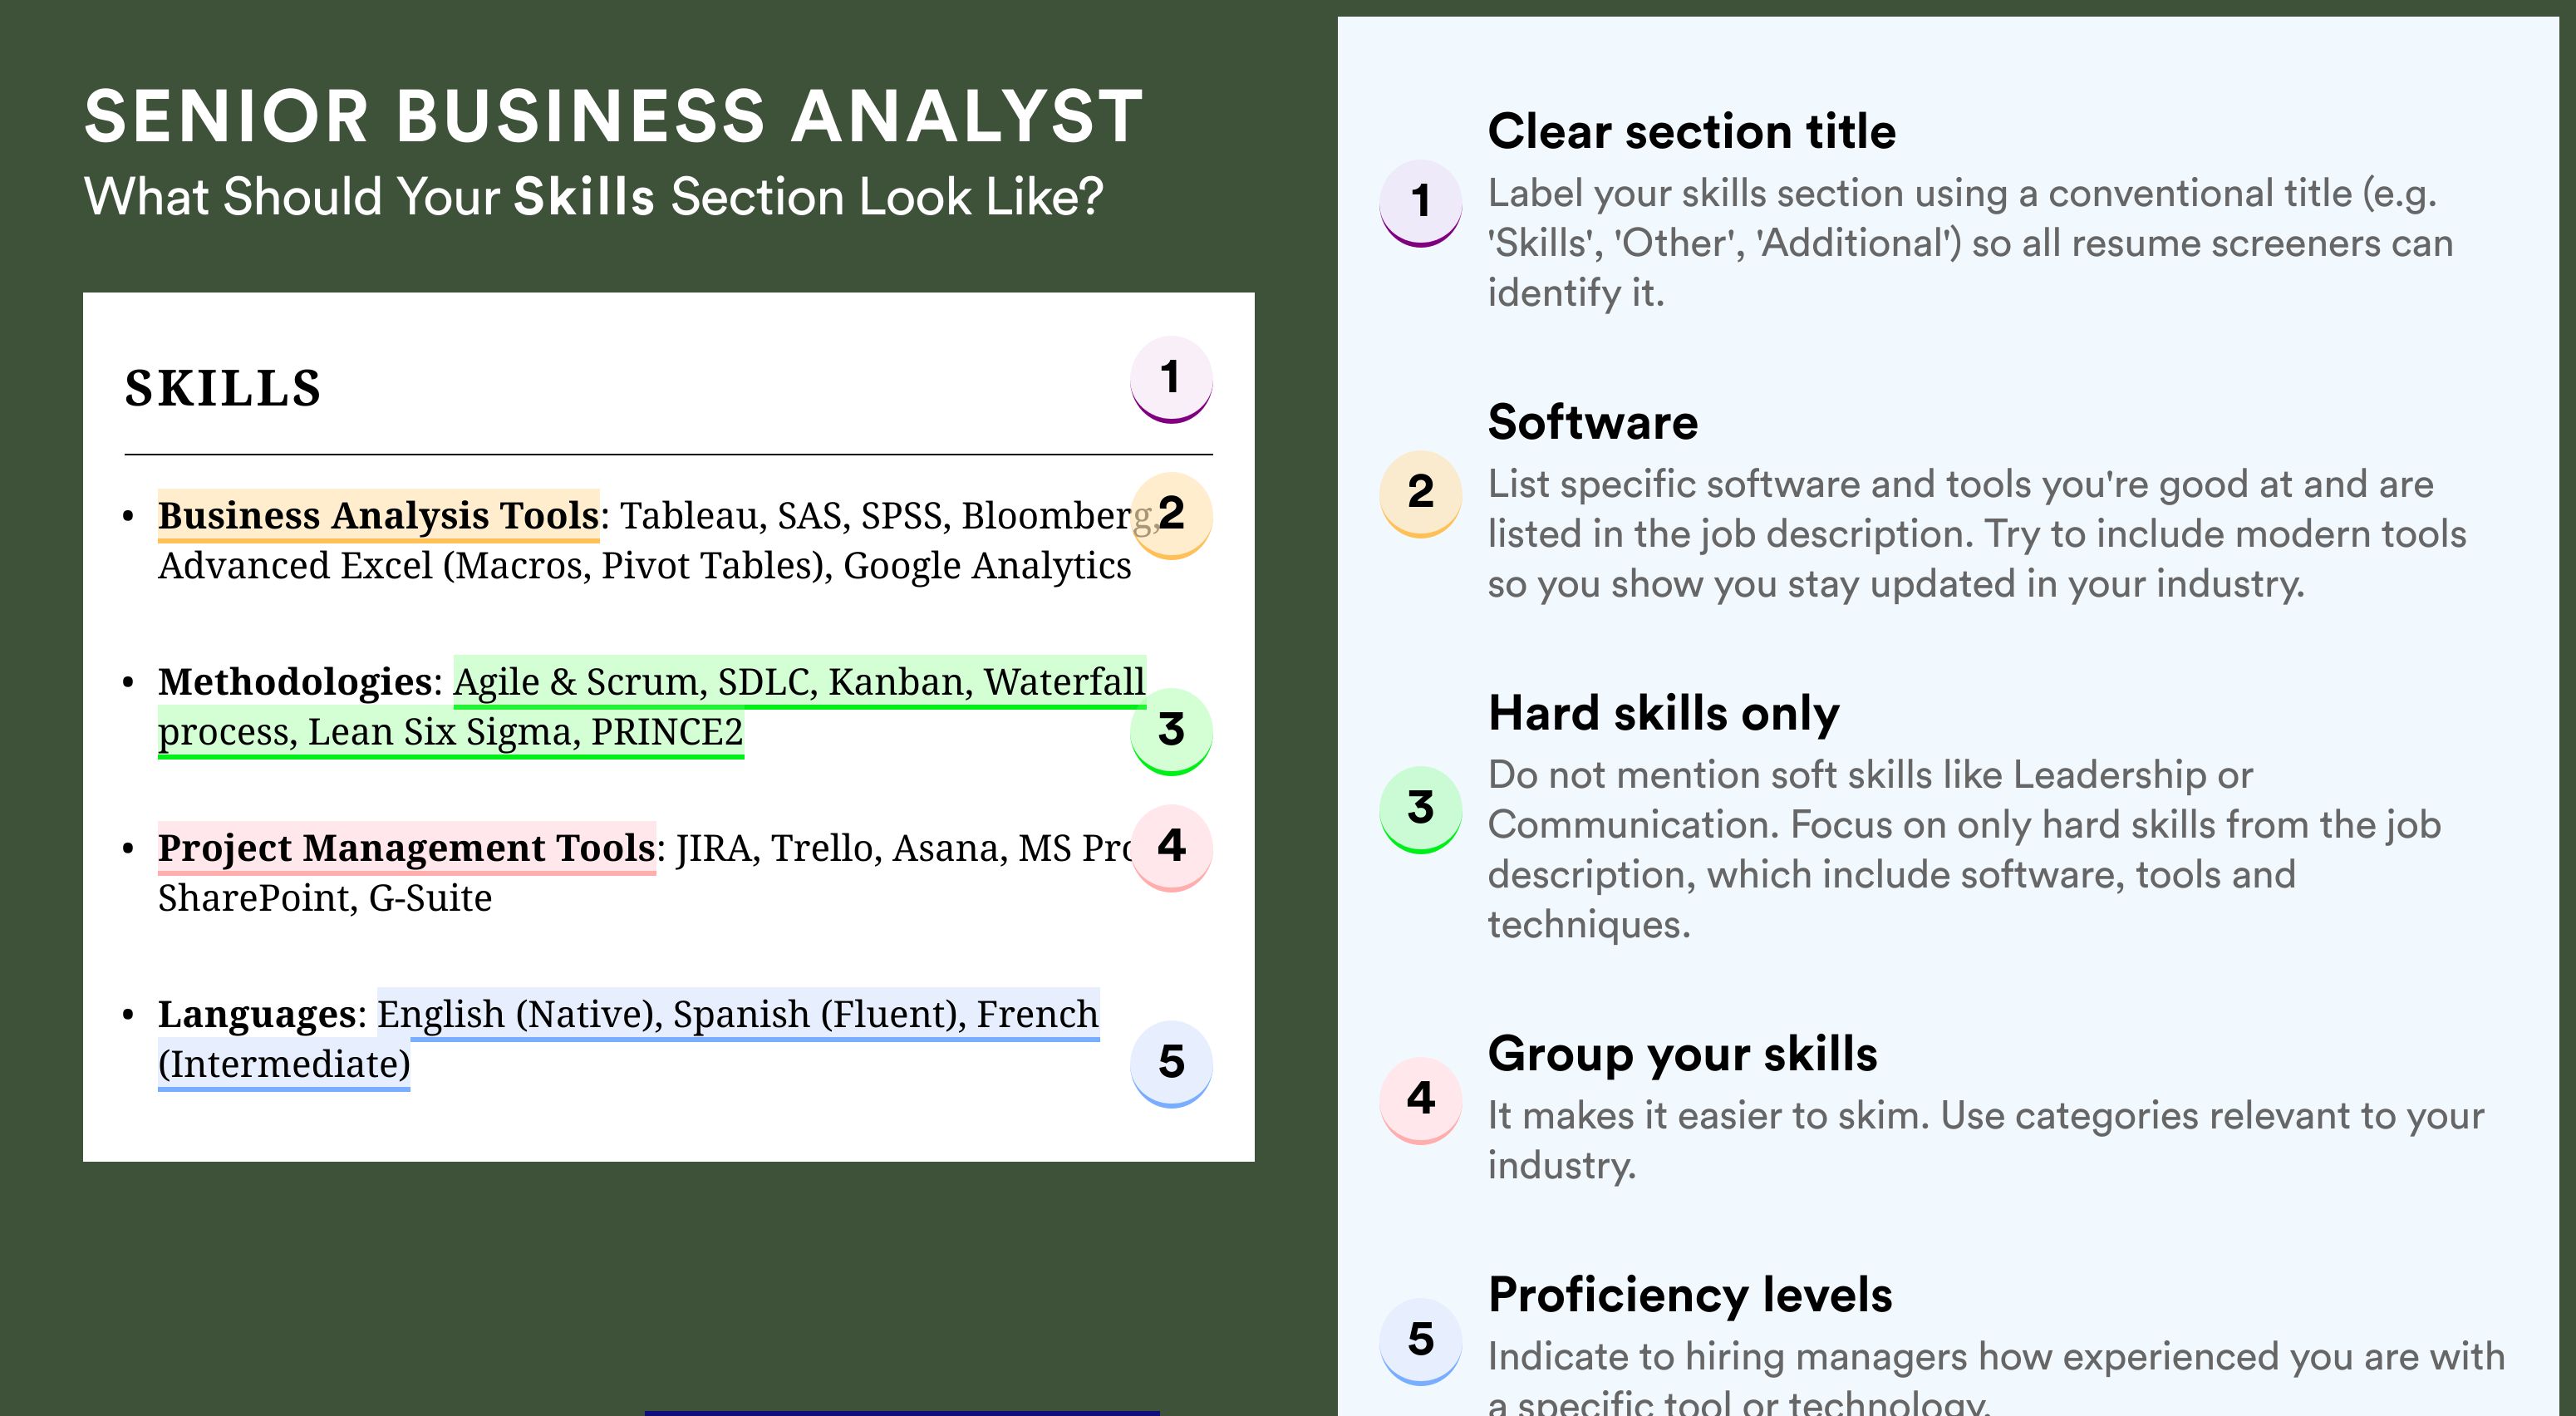Click the Clear section title heading
This screenshot has width=2576, height=1416.
(x=1691, y=131)
